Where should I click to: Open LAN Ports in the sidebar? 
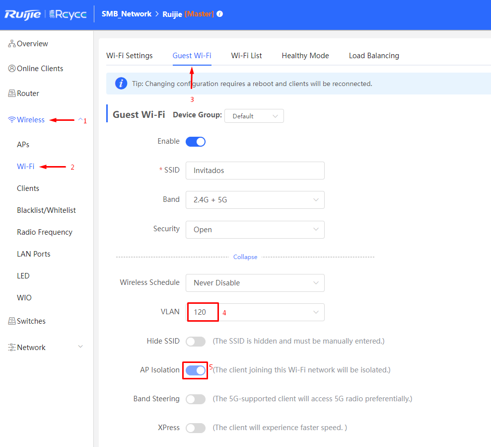pos(33,254)
